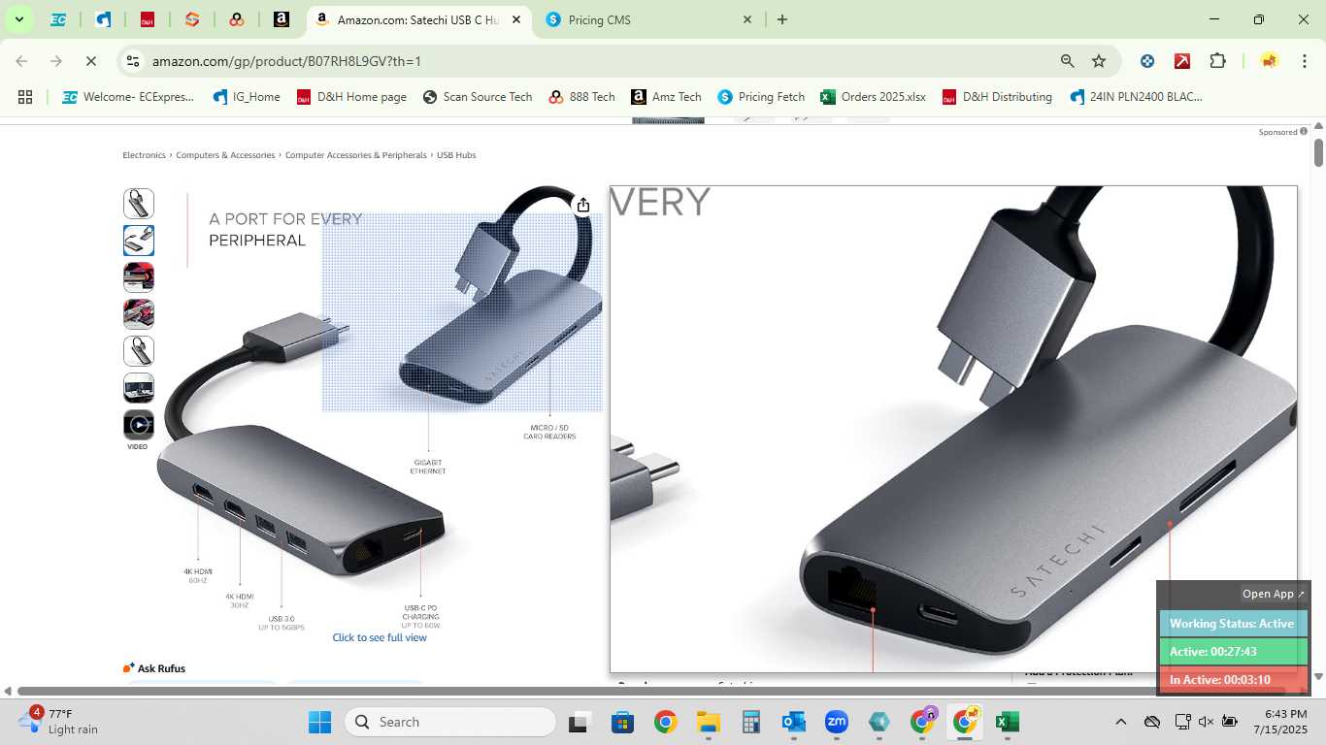The image size is (1326, 745).
Task: Open File Explorer from taskbar
Action: 708,722
